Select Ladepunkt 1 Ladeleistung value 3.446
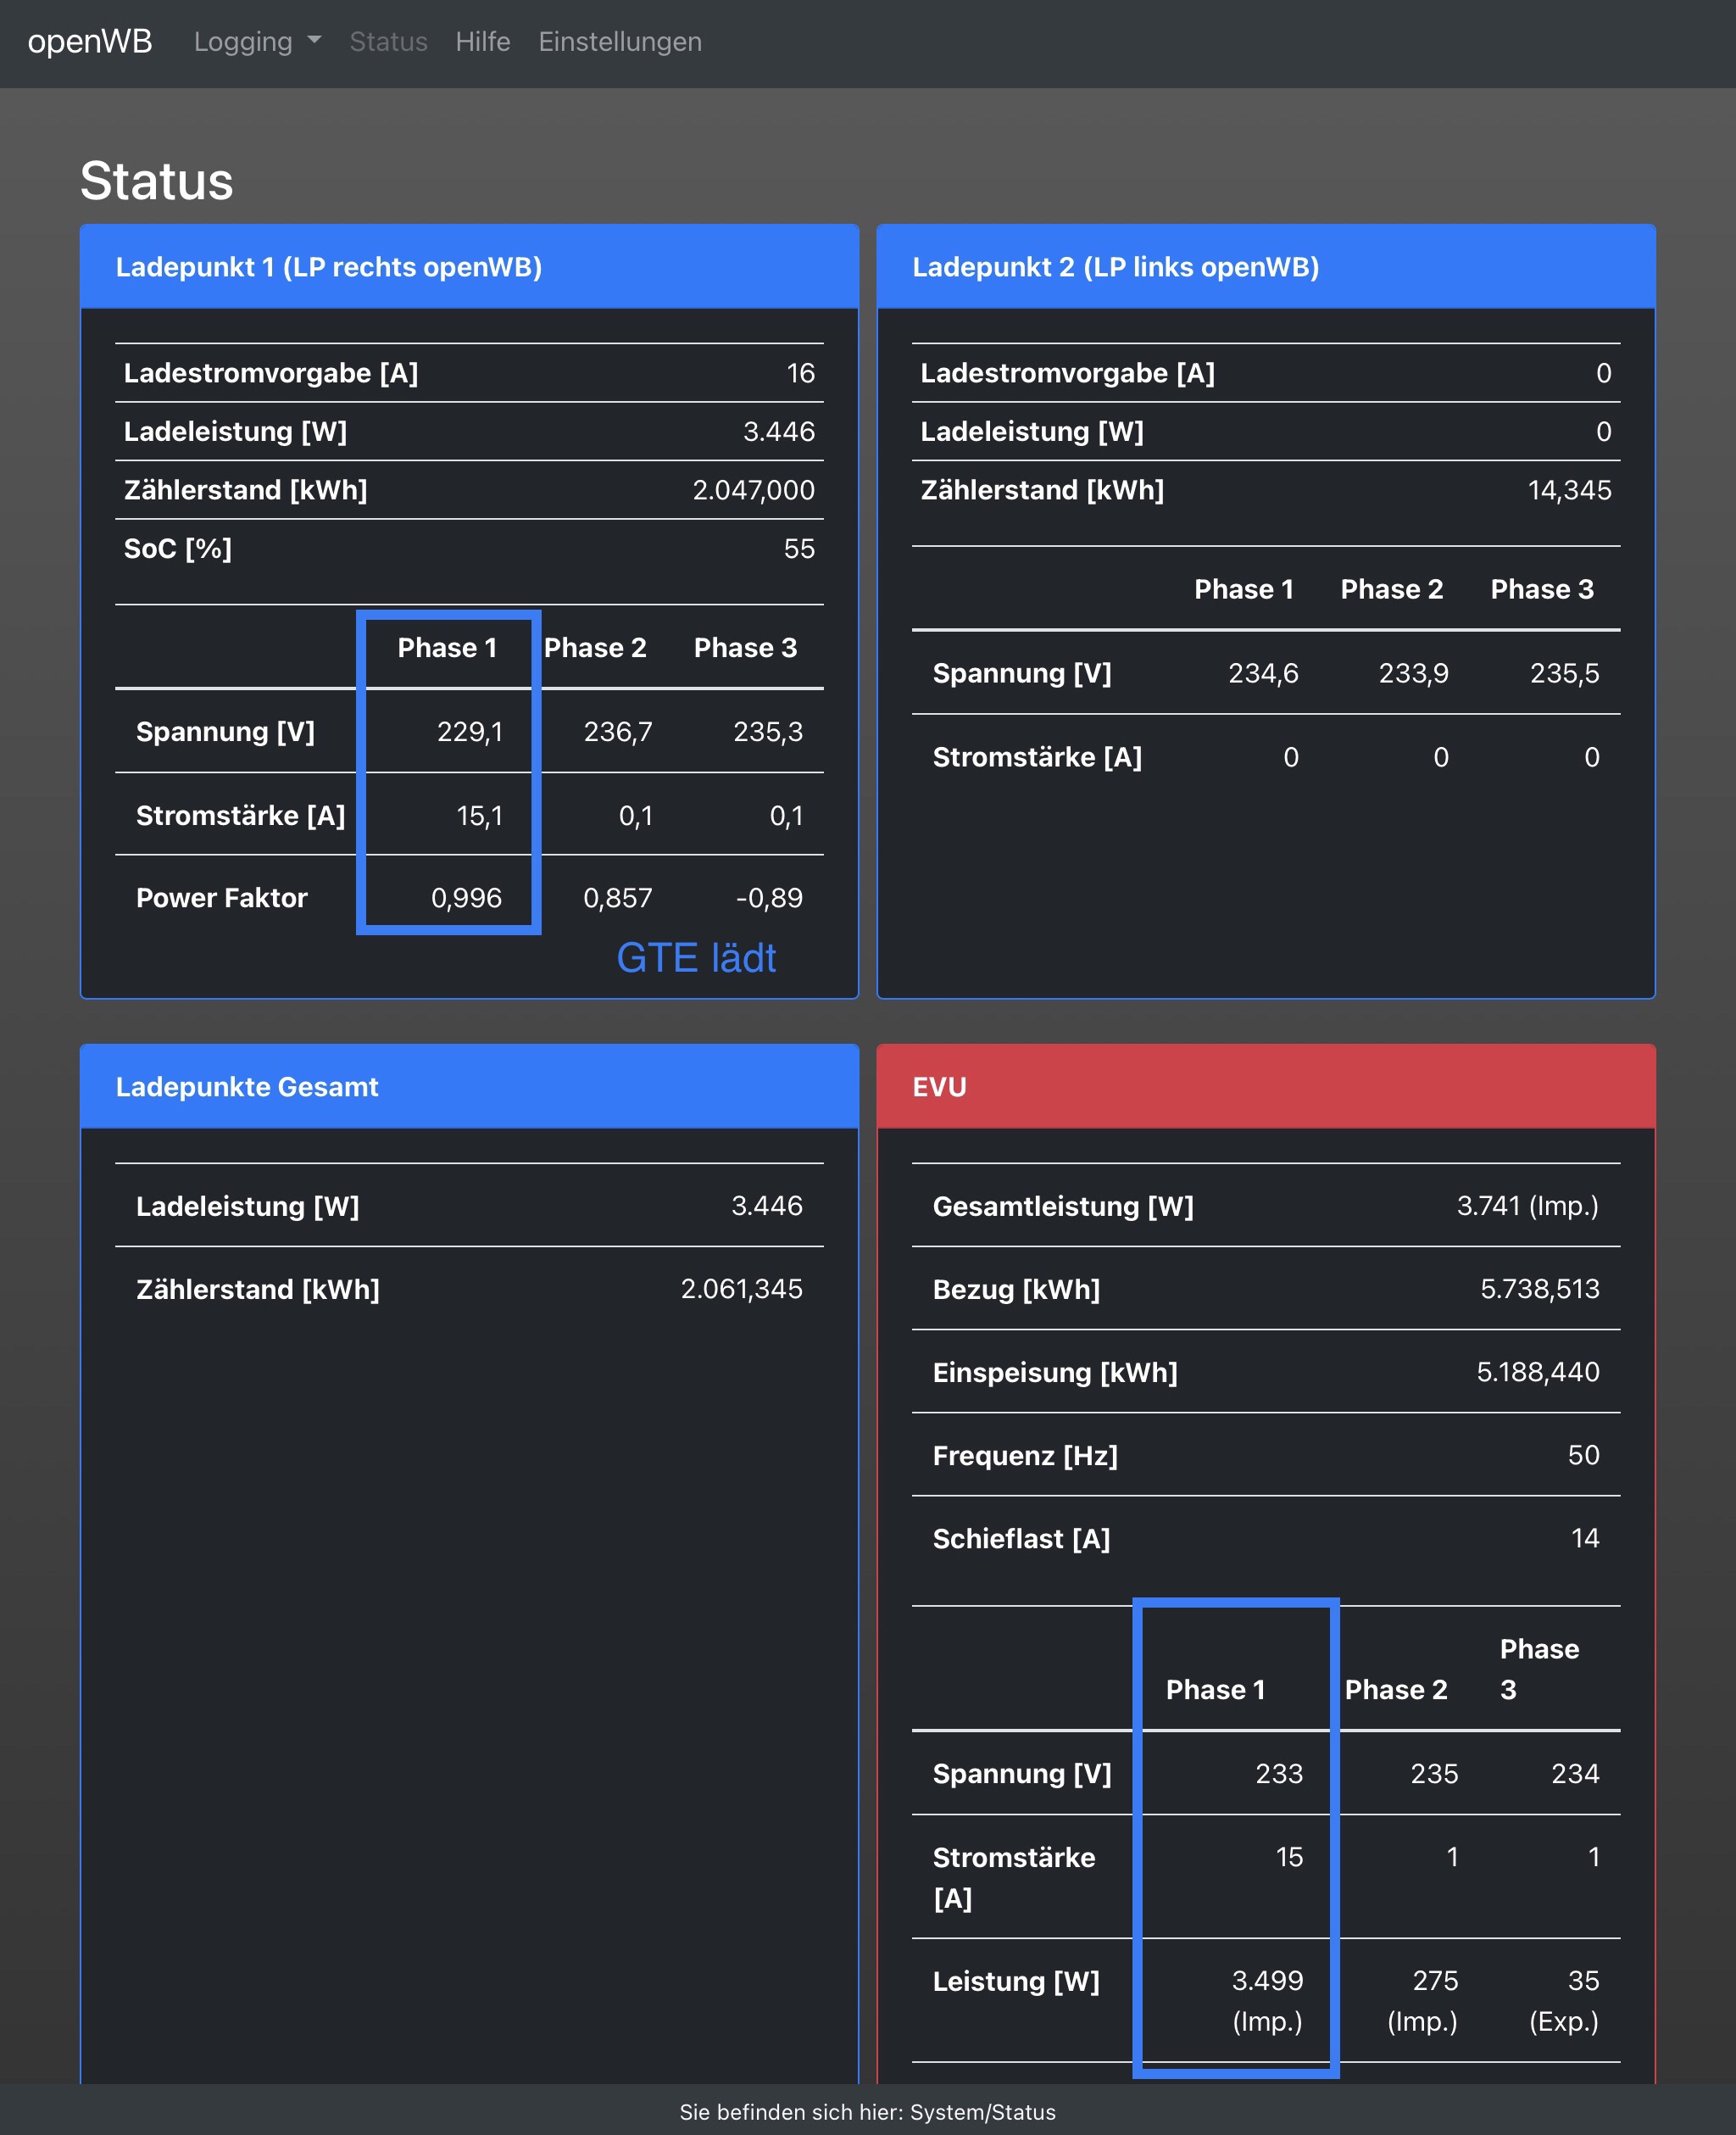Image resolution: width=1736 pixels, height=2135 pixels. click(778, 432)
